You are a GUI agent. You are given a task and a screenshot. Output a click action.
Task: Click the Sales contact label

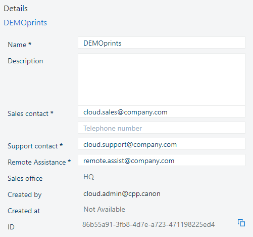[31, 113]
